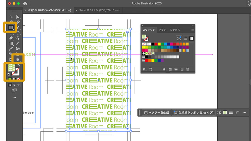Click the brights color group folder
The image size is (251, 141).
143,60
